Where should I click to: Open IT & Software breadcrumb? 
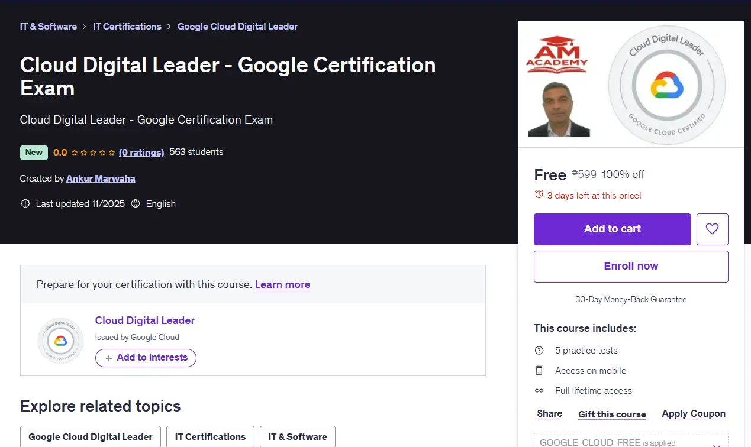(49, 27)
